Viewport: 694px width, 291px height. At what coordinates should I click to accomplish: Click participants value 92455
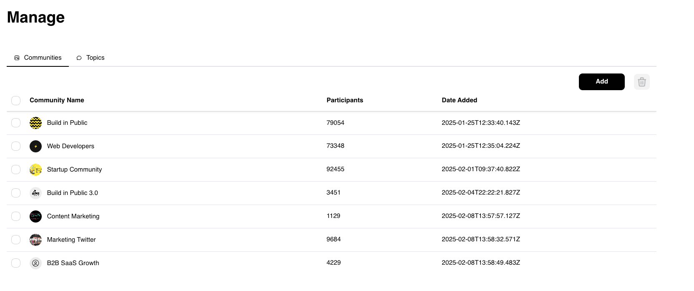coord(335,169)
